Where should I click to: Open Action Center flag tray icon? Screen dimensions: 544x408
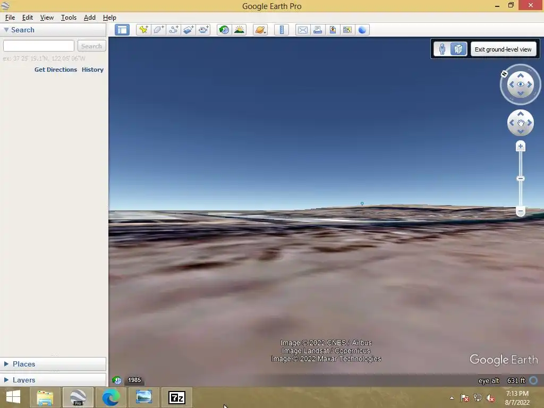[465, 398]
